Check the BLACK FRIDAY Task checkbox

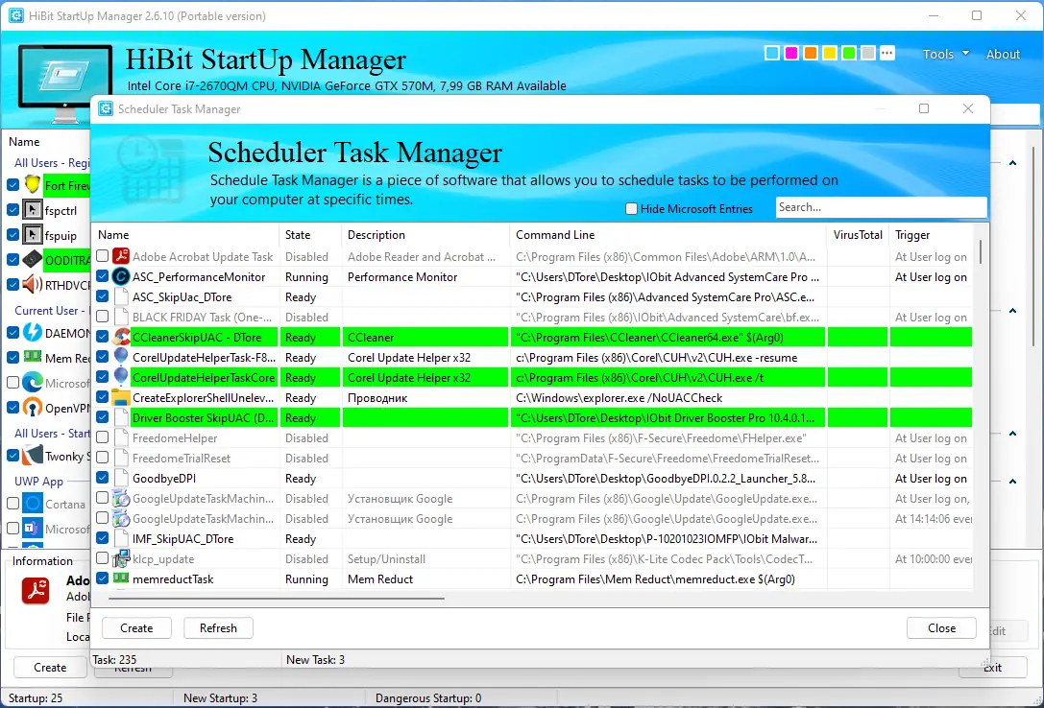[x=102, y=317]
